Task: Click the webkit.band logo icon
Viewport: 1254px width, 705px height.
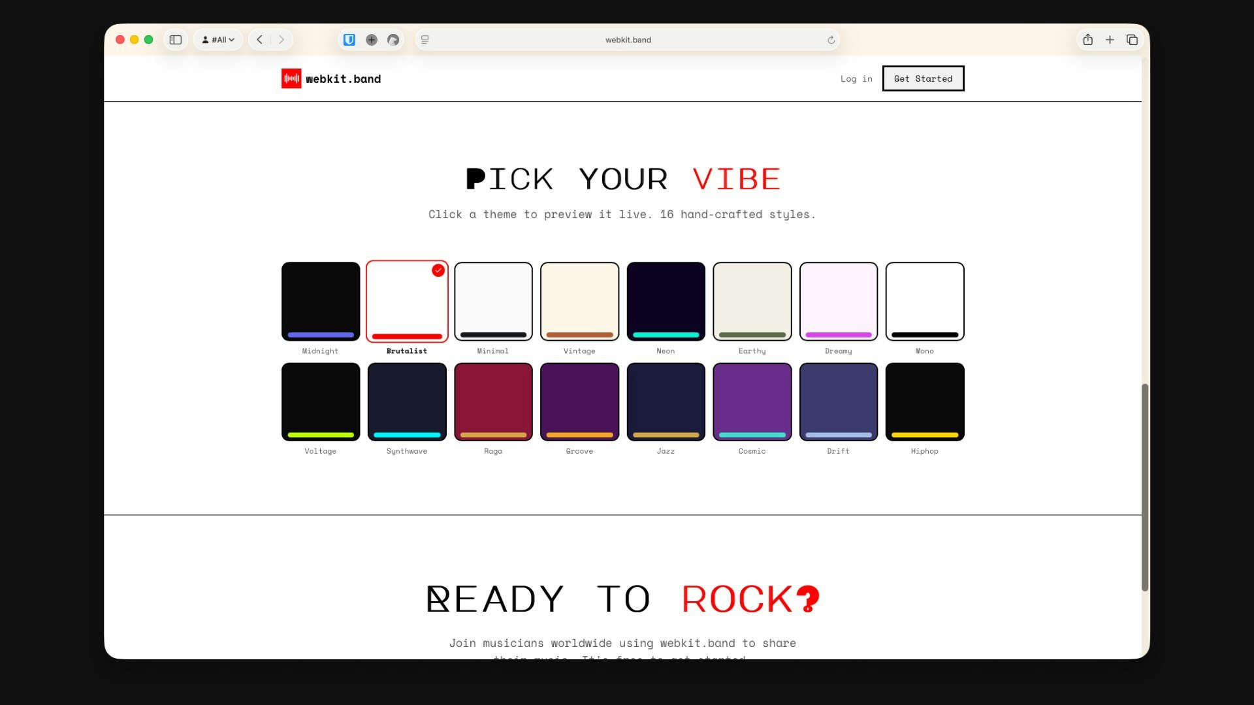Action: pyautogui.click(x=291, y=78)
